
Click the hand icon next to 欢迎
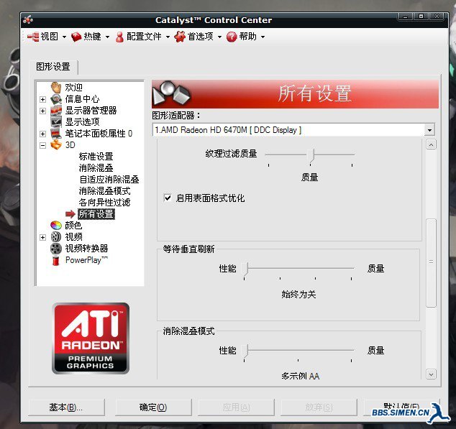click(56, 87)
